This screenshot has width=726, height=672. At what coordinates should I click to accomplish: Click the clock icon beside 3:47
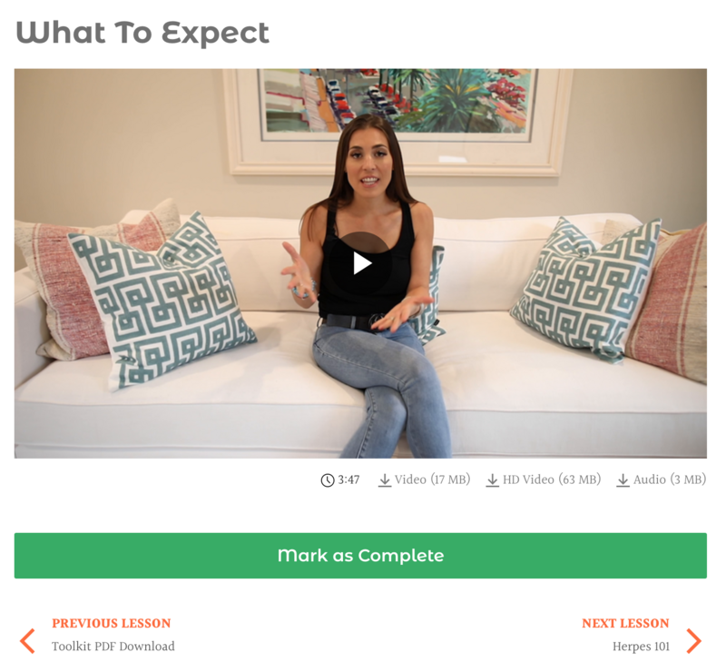click(x=328, y=480)
